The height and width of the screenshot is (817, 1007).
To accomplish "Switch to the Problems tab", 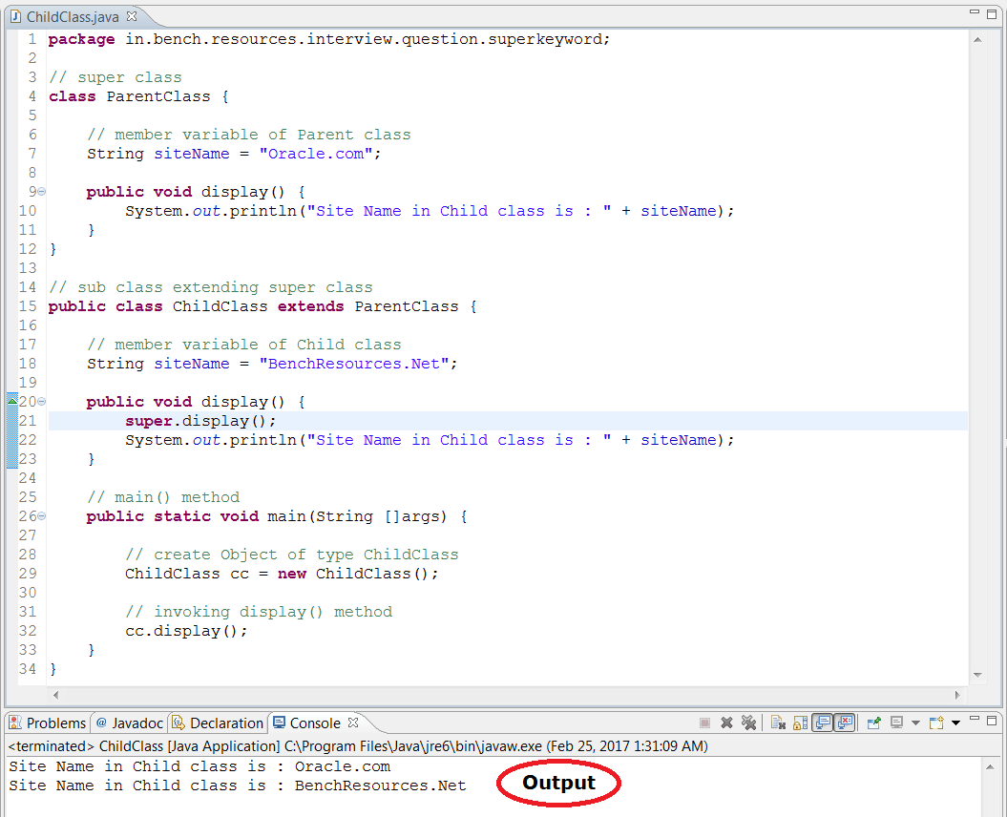I will coord(50,723).
